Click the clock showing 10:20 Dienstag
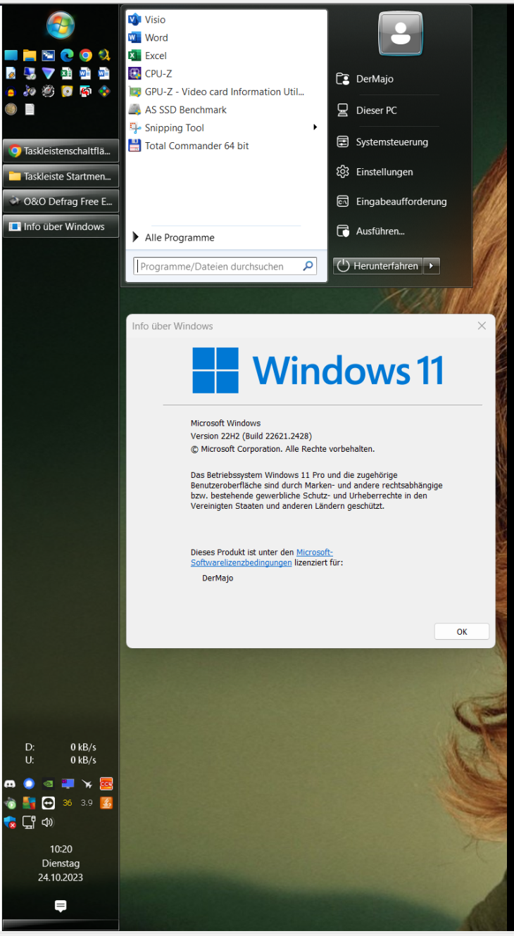This screenshot has height=936, width=514. tap(61, 863)
